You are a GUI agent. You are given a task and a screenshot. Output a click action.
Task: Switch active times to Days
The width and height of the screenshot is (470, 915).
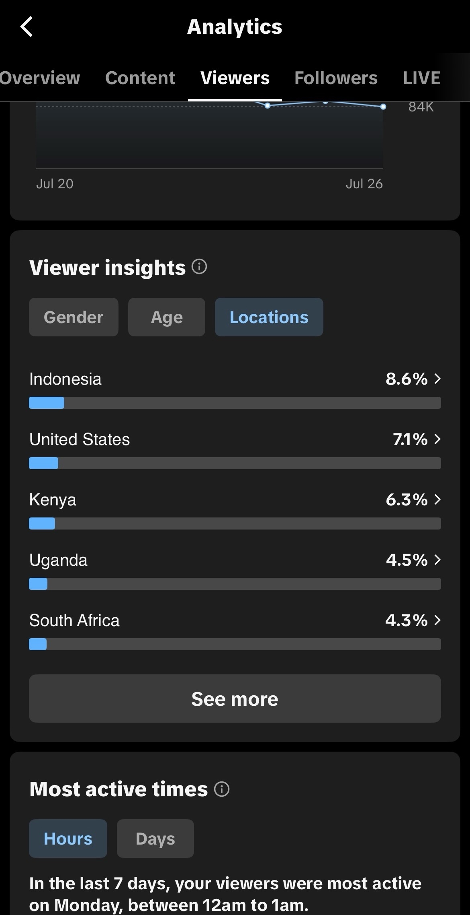[155, 839]
